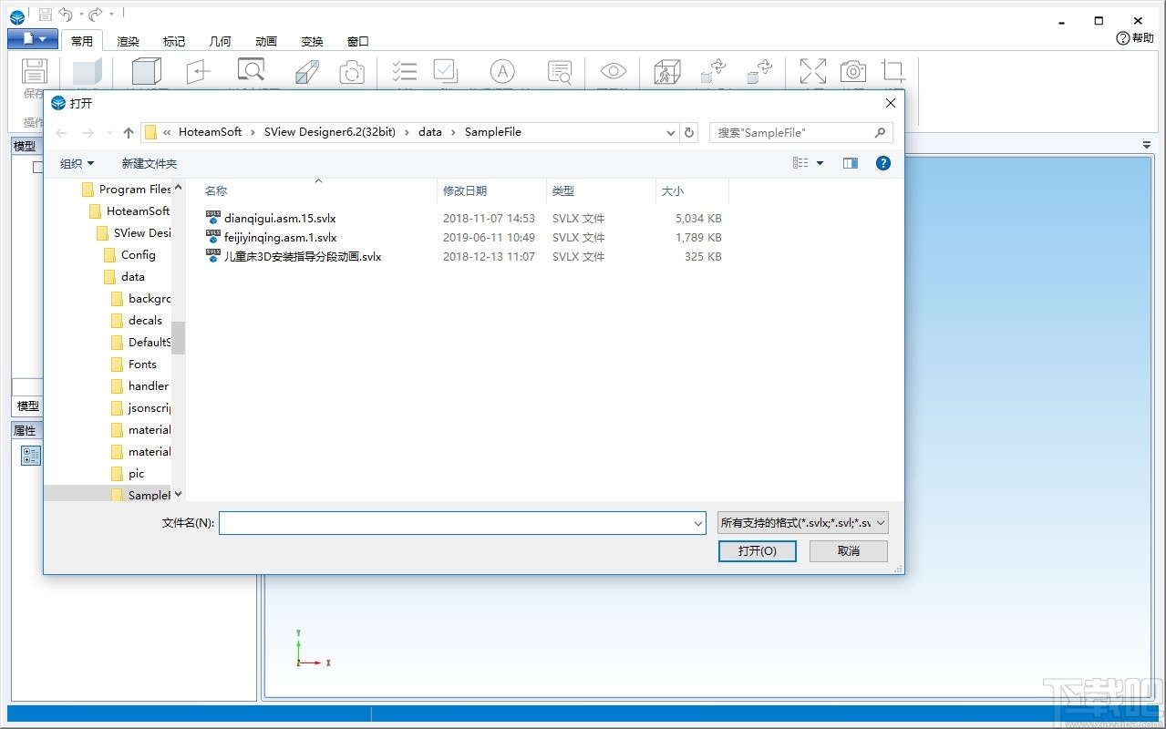Click the 新建文件夹 button
Screen dimensions: 1166x729
pos(149,163)
